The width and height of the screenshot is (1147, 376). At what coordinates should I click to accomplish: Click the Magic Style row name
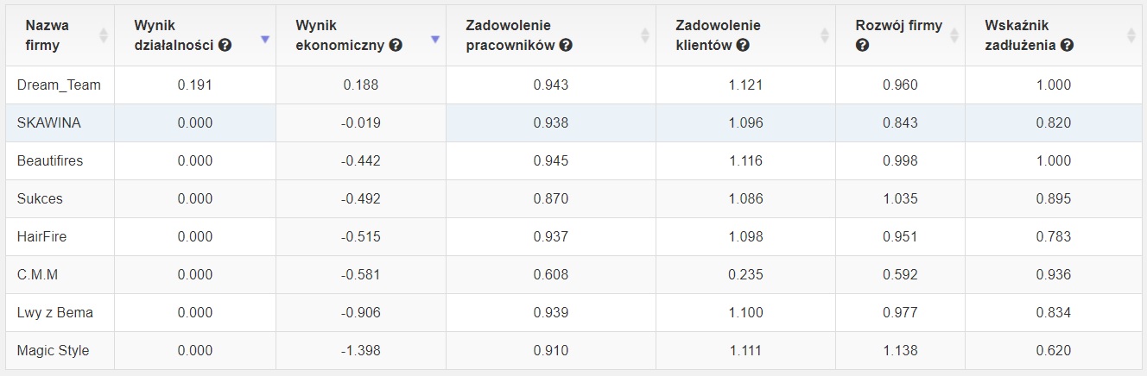click(53, 350)
